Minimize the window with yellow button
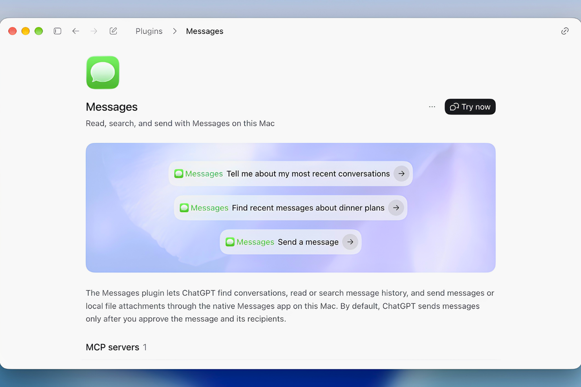 point(26,31)
